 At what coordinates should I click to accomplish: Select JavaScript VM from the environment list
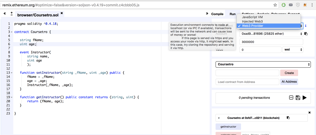[252, 17]
